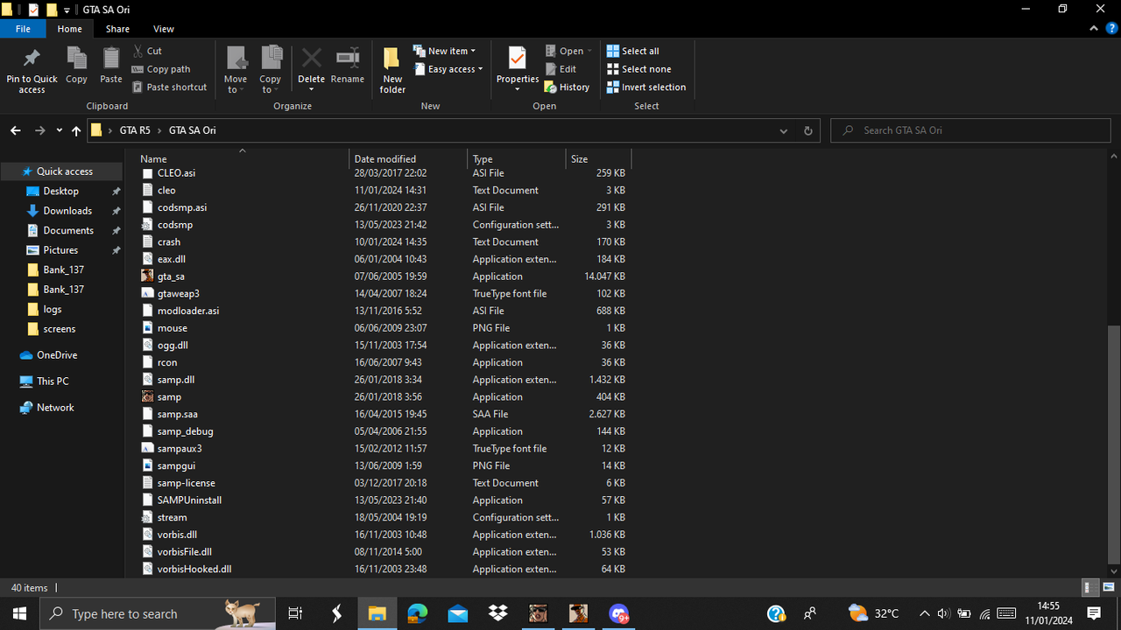Click Copy path in the ribbon
The width and height of the screenshot is (1121, 630).
161,69
